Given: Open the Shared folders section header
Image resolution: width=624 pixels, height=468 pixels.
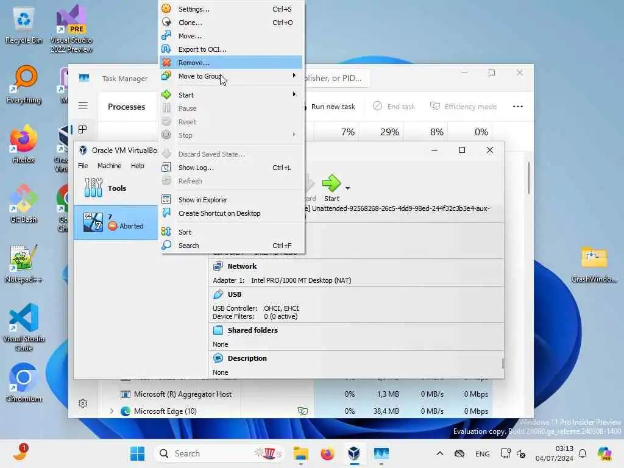Looking at the screenshot, I should [253, 330].
